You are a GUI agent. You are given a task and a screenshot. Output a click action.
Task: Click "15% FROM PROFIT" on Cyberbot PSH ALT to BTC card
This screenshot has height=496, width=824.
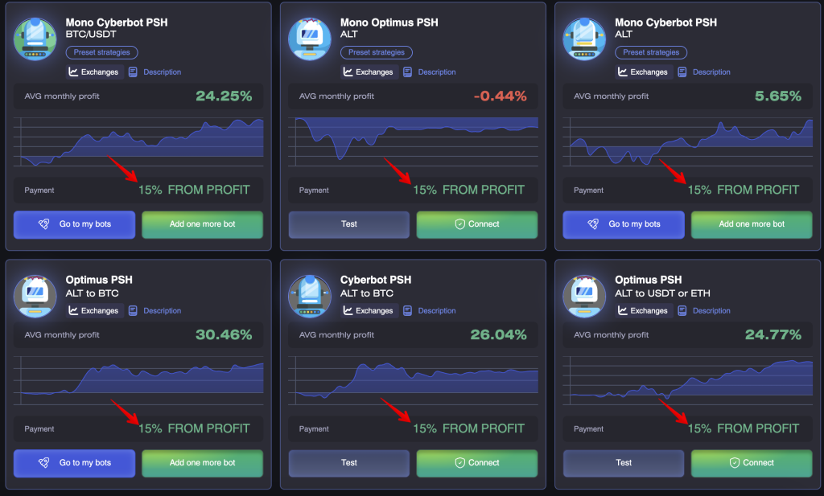click(469, 428)
